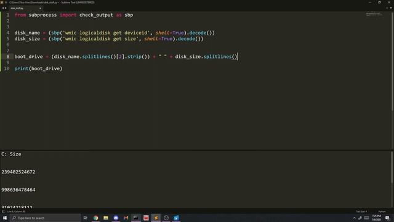
Task: Click 'wmic logicaldisk get size' string
Action: click(x=100, y=39)
